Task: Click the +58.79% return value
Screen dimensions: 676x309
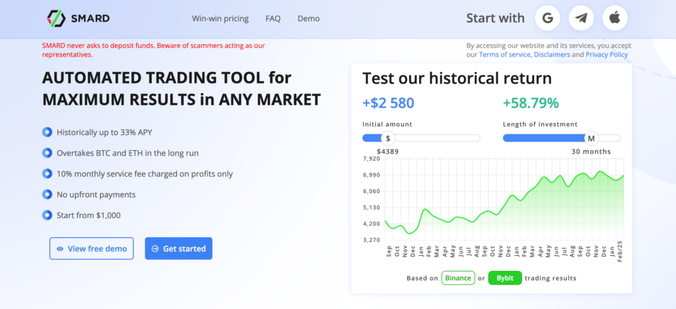Action: click(x=531, y=103)
